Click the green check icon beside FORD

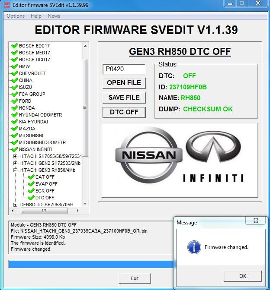14,101
